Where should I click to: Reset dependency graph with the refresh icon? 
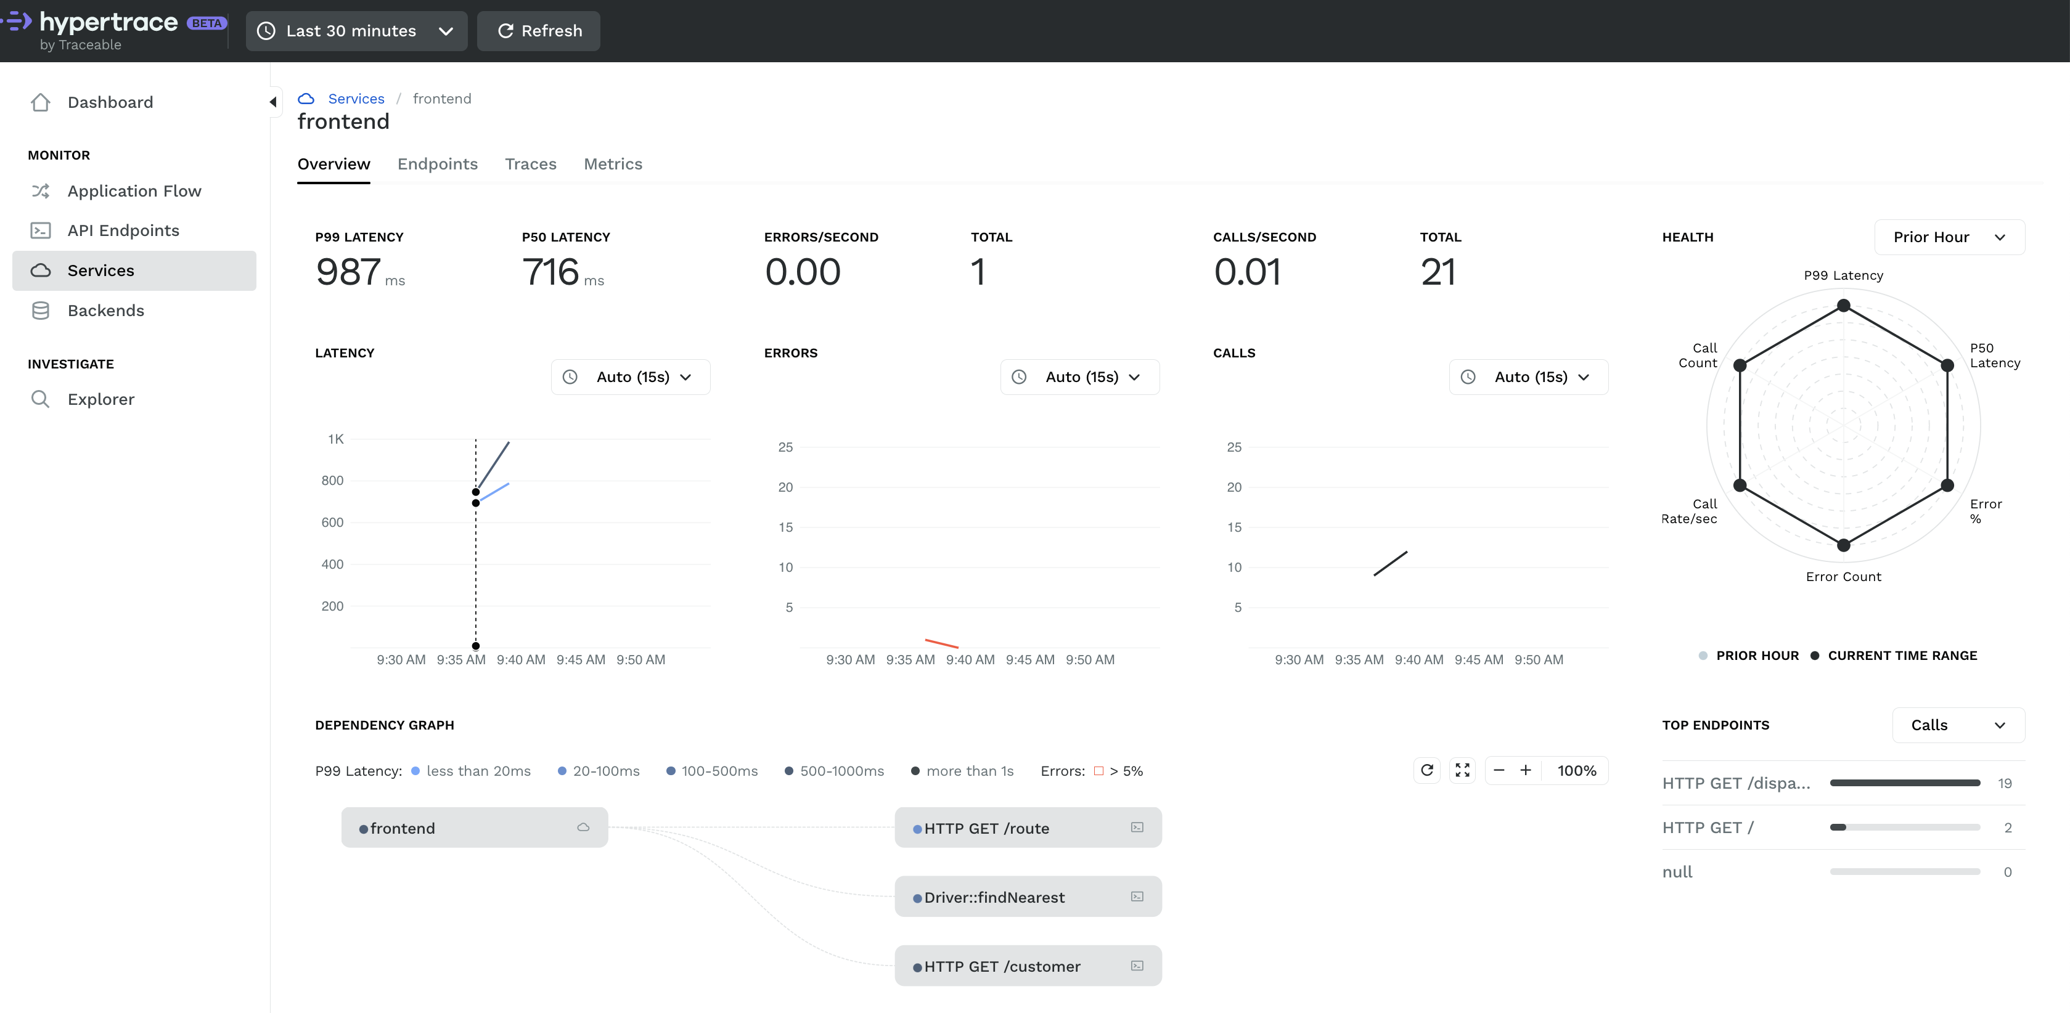[1427, 770]
